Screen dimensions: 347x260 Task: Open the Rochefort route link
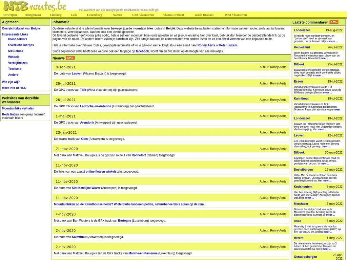pos(139,155)
